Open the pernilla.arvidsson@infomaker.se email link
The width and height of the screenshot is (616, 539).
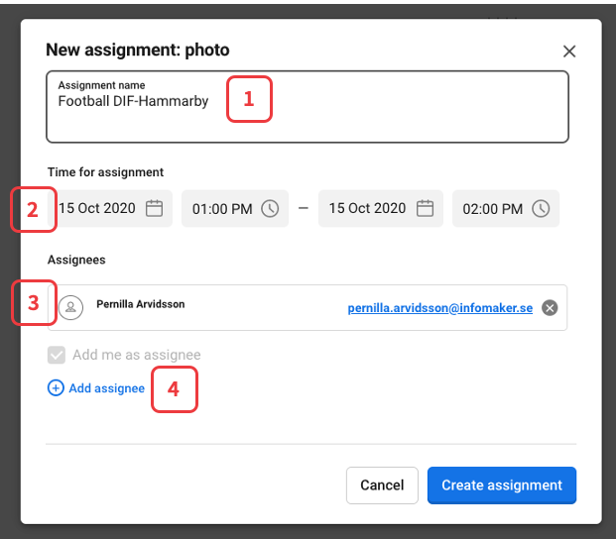point(439,308)
